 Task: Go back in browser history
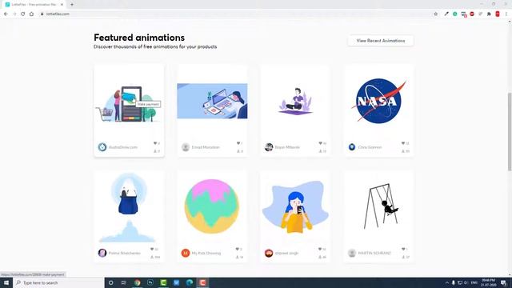point(6,14)
